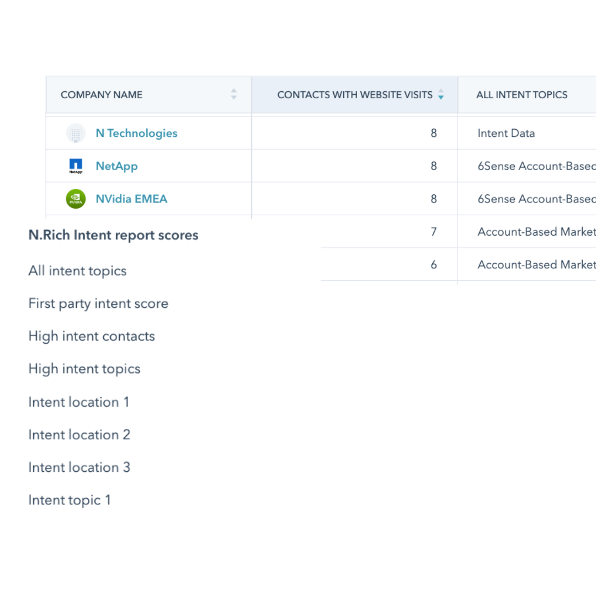Image resolution: width=596 pixels, height=596 pixels.
Task: Choose the High intent topics property
Action: point(84,369)
